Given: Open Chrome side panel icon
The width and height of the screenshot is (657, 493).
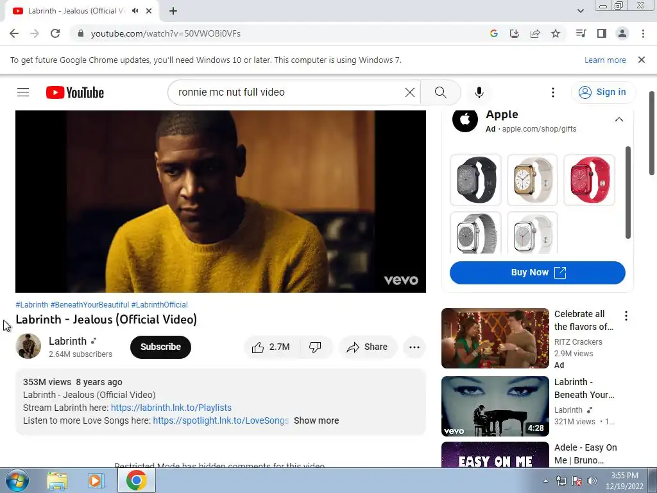Looking at the screenshot, I should pyautogui.click(x=602, y=33).
